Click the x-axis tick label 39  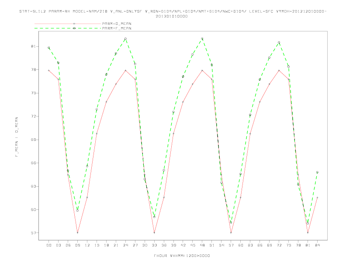[173, 245]
